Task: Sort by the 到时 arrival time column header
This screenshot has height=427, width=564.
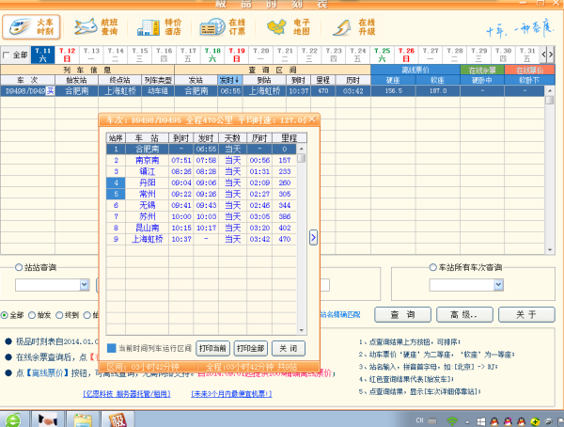Action: click(x=298, y=80)
